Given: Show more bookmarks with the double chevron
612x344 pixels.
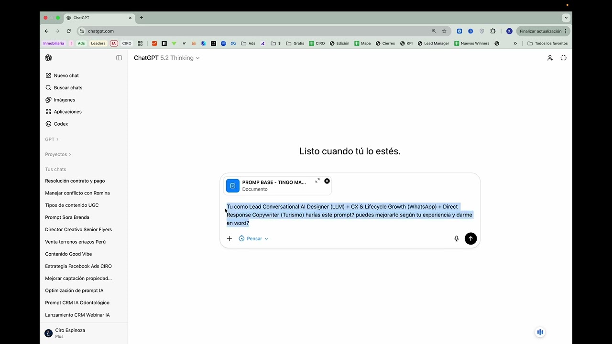Looking at the screenshot, I should pos(515,43).
